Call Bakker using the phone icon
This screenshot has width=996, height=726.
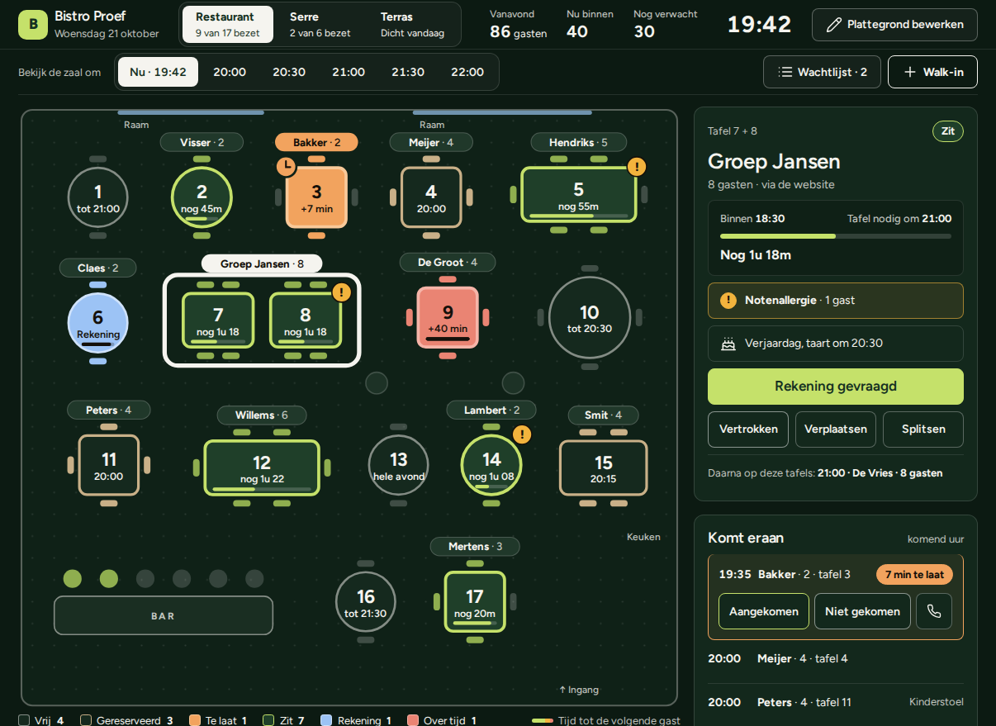pos(934,611)
